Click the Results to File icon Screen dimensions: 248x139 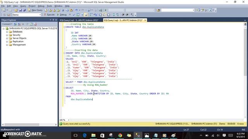108,15
